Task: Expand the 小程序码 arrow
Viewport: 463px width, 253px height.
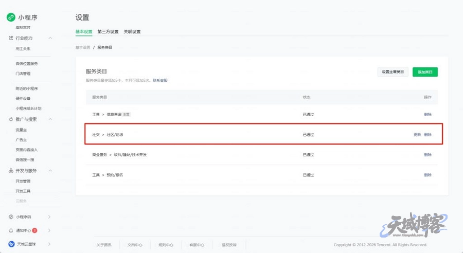Action: (49, 216)
